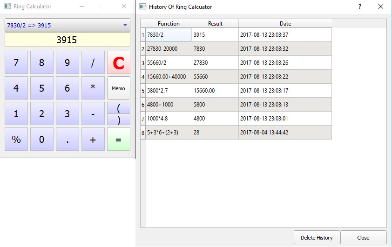Screen dimensions: 392x247
Task: Click the divide operator key
Action: click(x=93, y=63)
